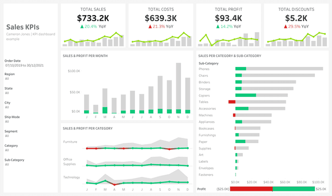Select the green Copiers profit bar
332x196 pixels.
[245, 95]
